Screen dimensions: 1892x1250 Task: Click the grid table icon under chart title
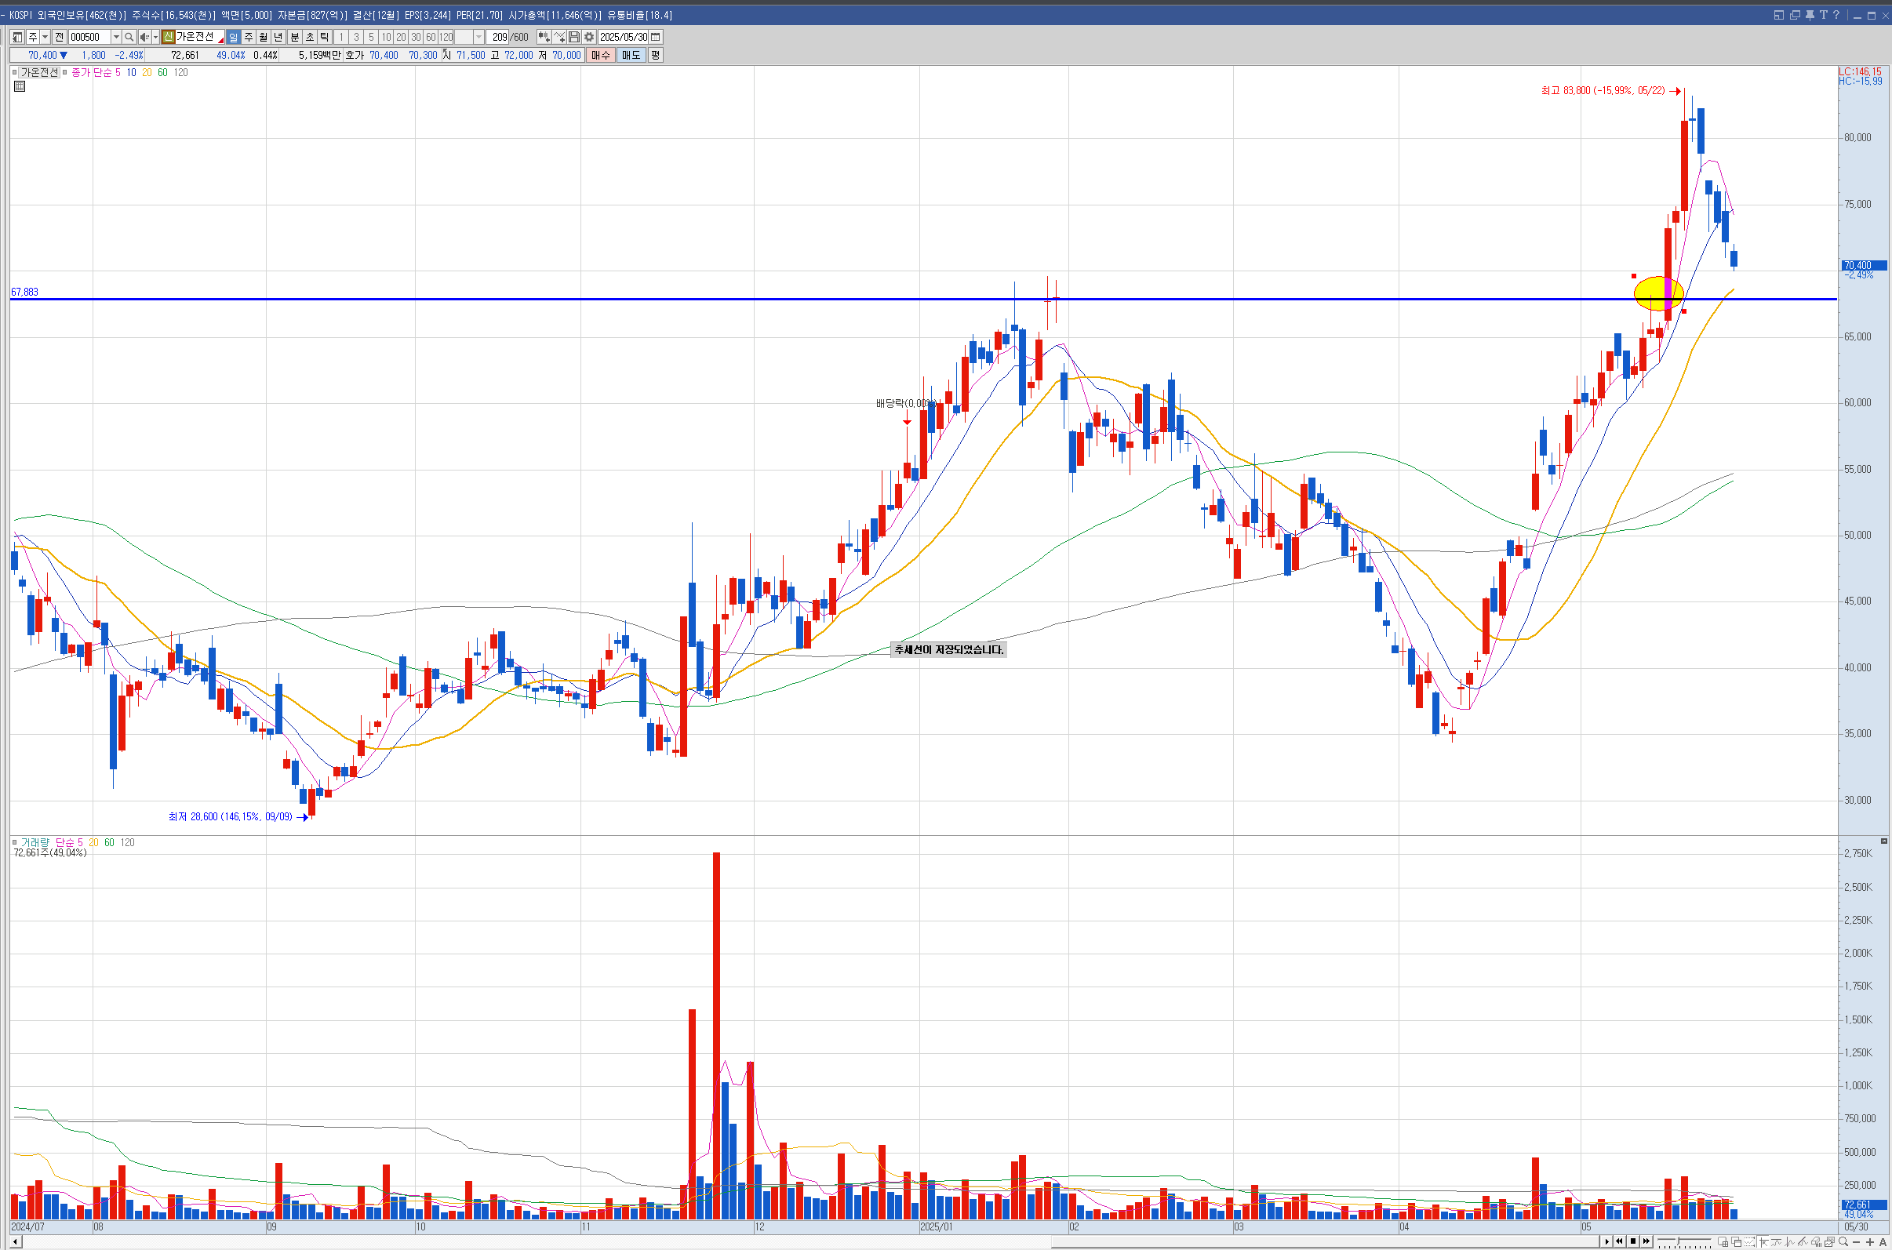pyautogui.click(x=19, y=86)
